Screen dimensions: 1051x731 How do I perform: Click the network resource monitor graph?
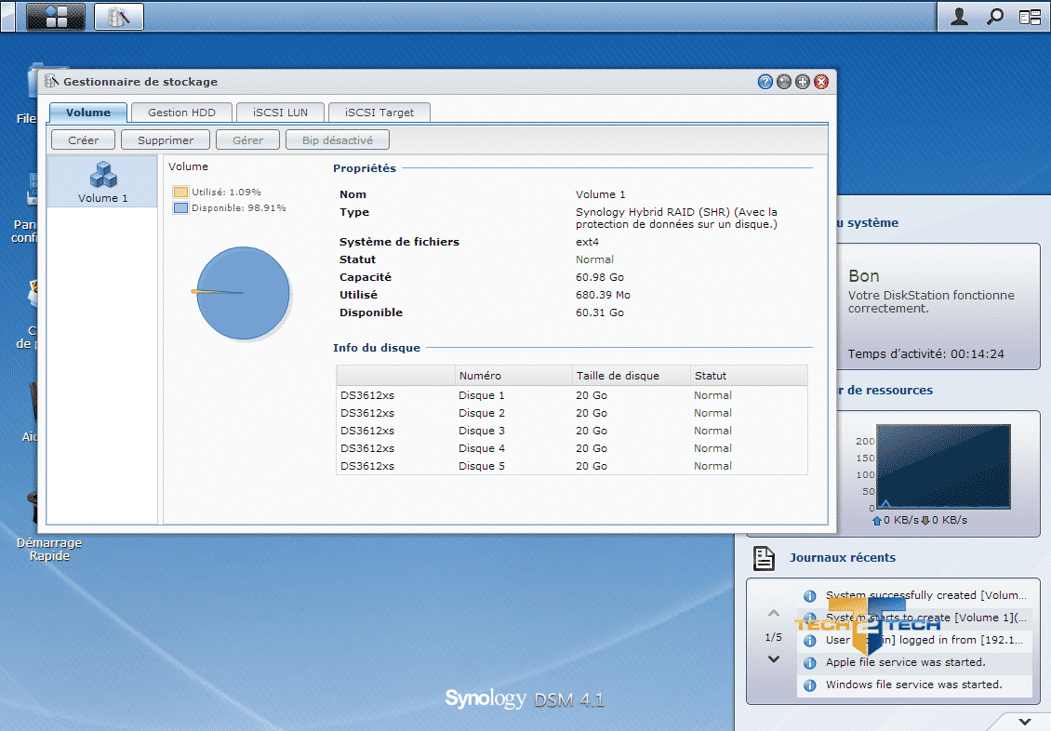click(x=943, y=466)
